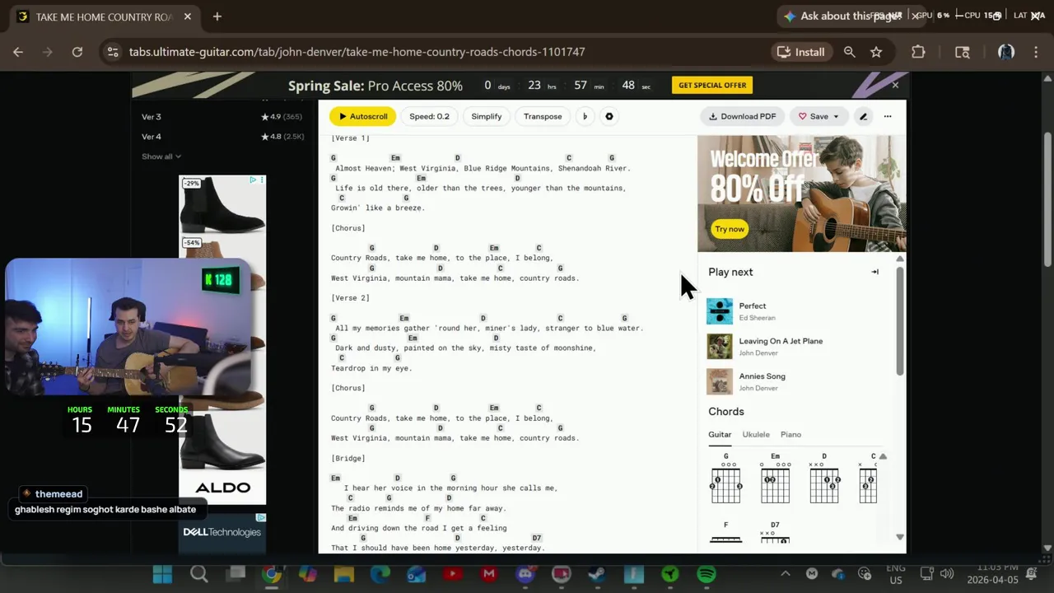Click the browser tab search icon
Screen dimensions: 1054x593
point(962,52)
